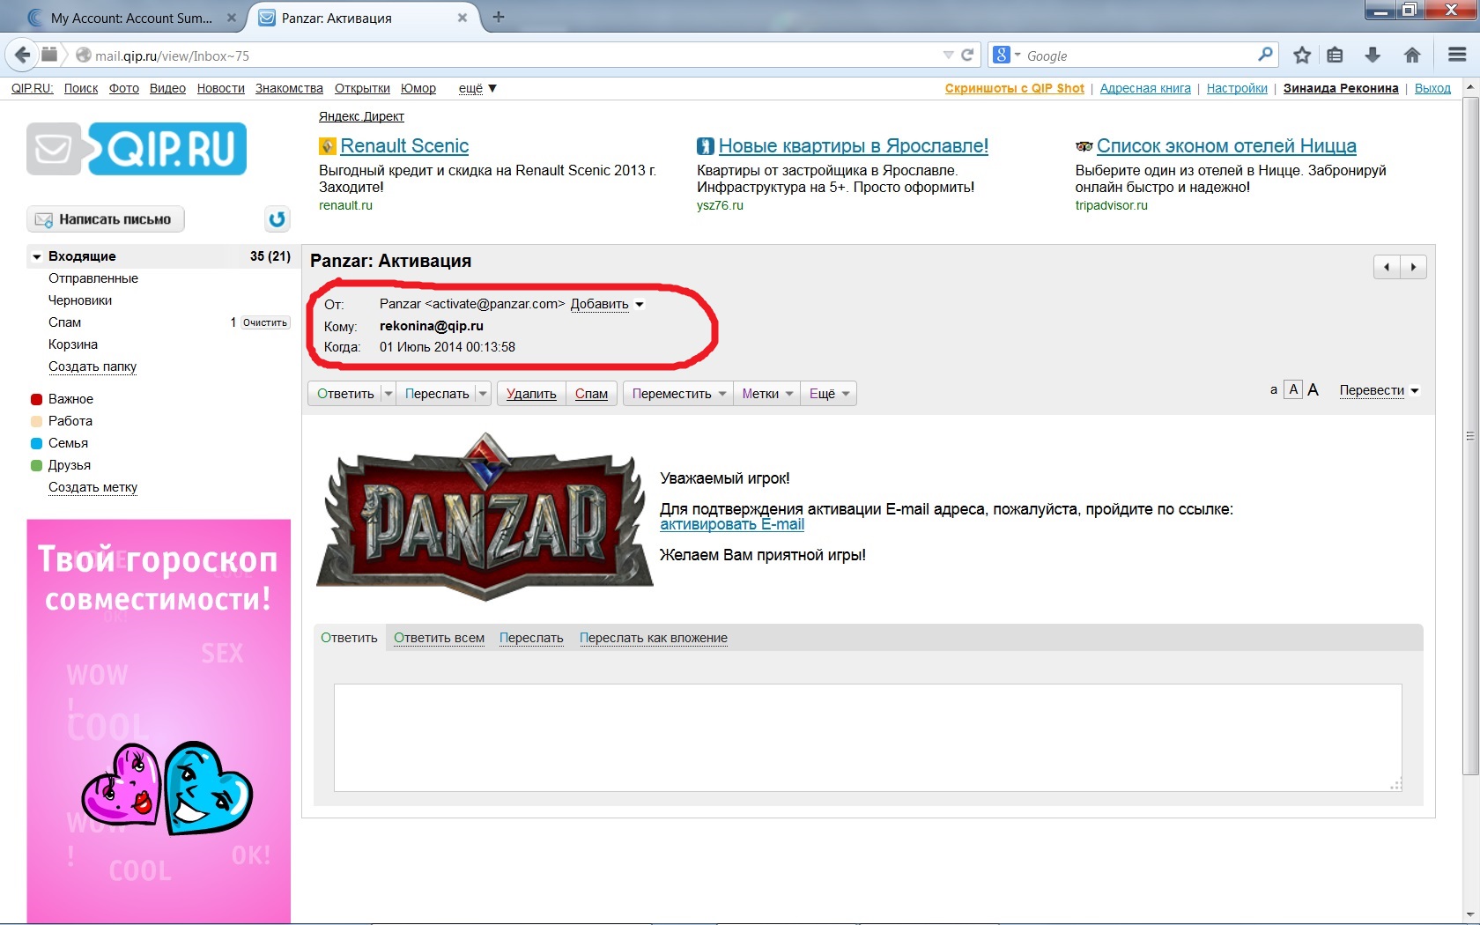
Task: Open the Корзина folder
Action: (73, 344)
